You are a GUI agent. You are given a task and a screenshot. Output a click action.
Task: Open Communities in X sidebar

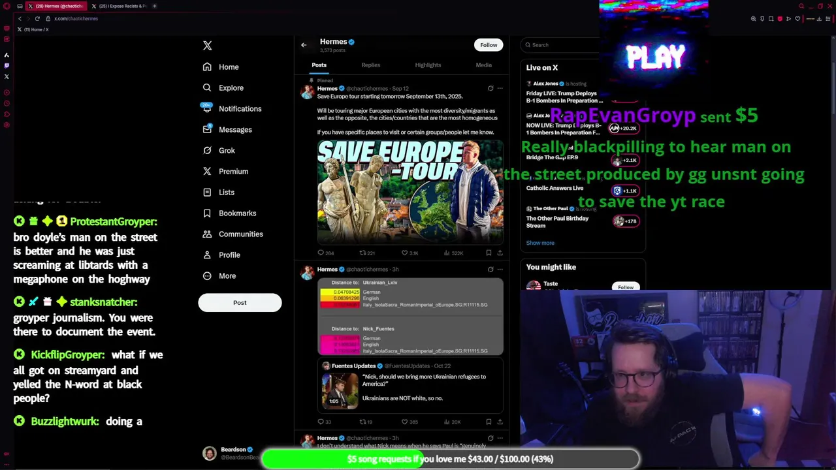233,234
